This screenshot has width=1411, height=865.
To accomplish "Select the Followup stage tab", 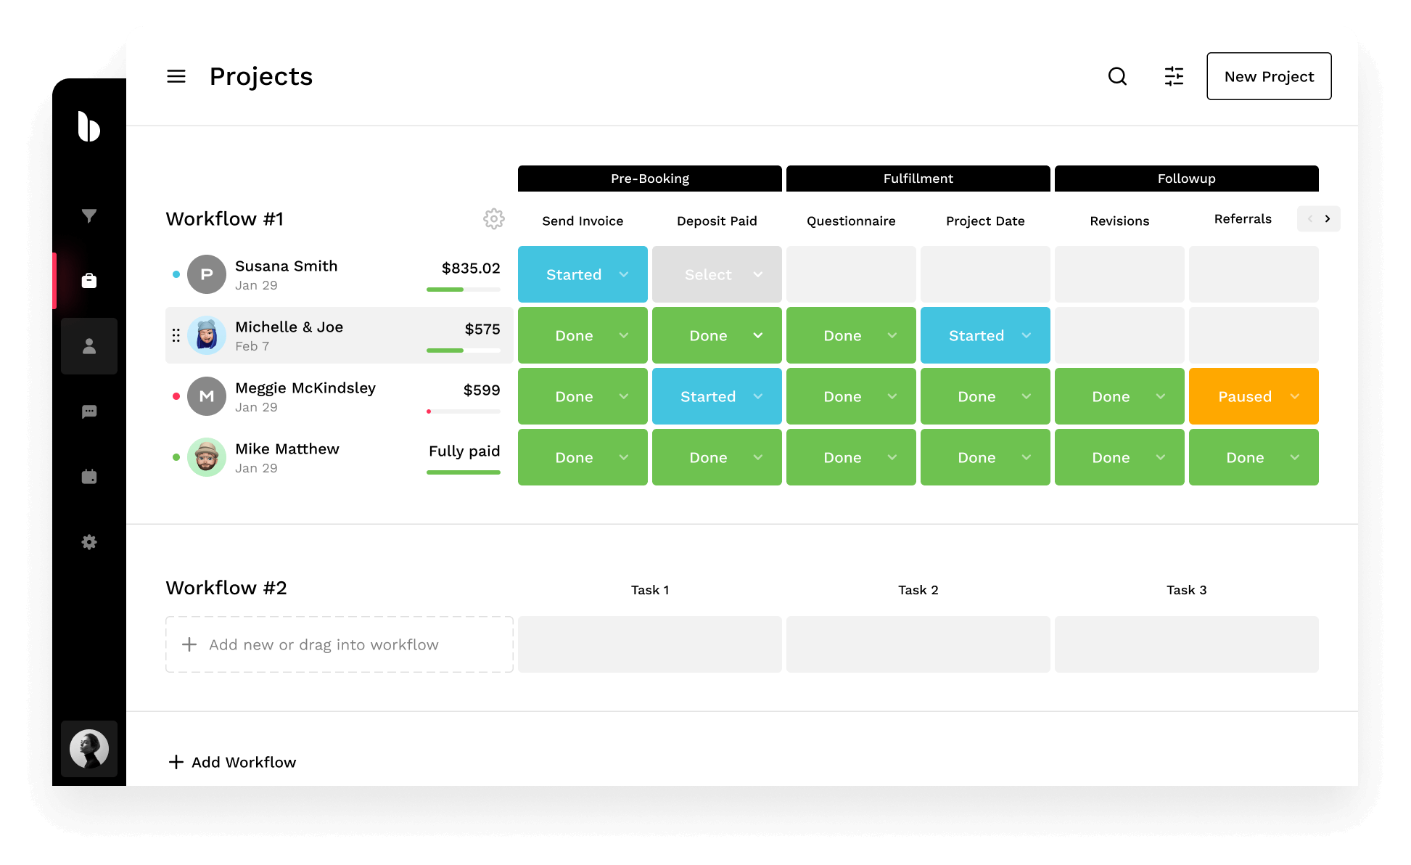I will coord(1186,179).
